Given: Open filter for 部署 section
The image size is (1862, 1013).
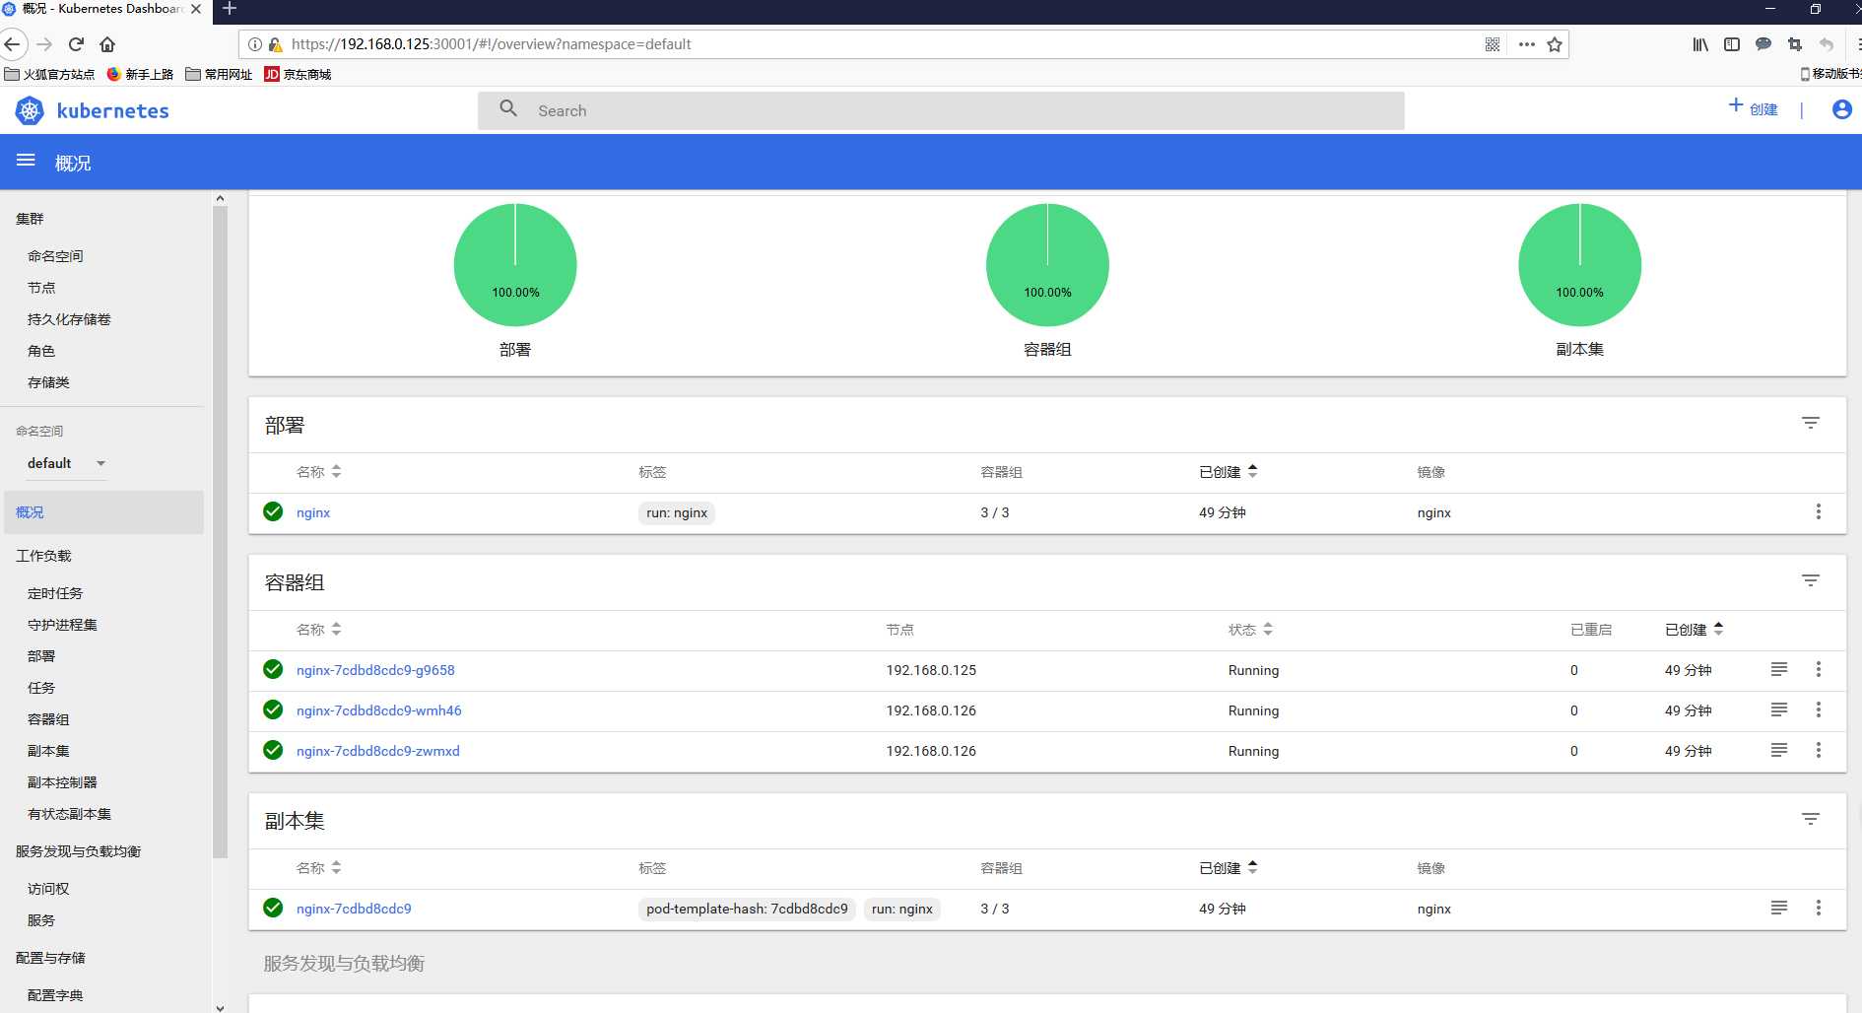Looking at the screenshot, I should point(1810,423).
